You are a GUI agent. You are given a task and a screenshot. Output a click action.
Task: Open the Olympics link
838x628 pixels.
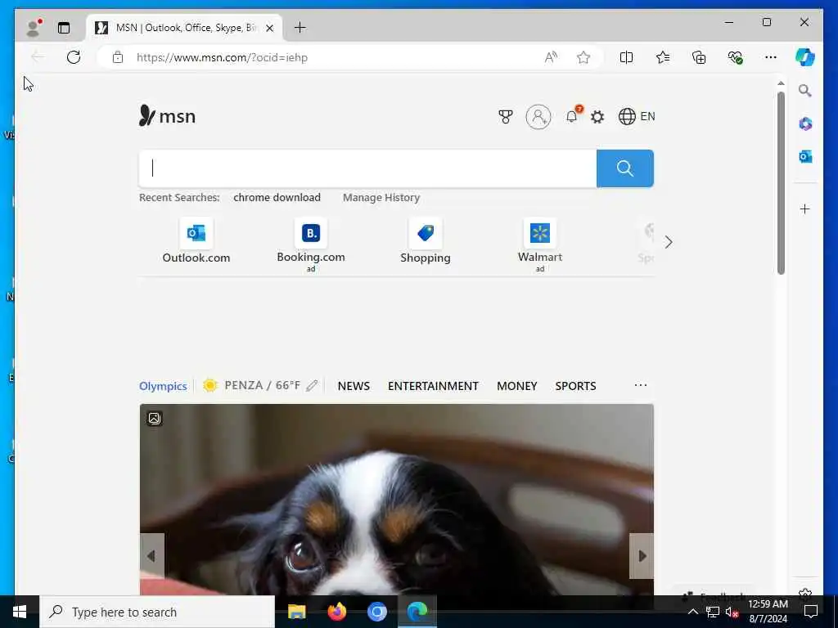point(163,386)
